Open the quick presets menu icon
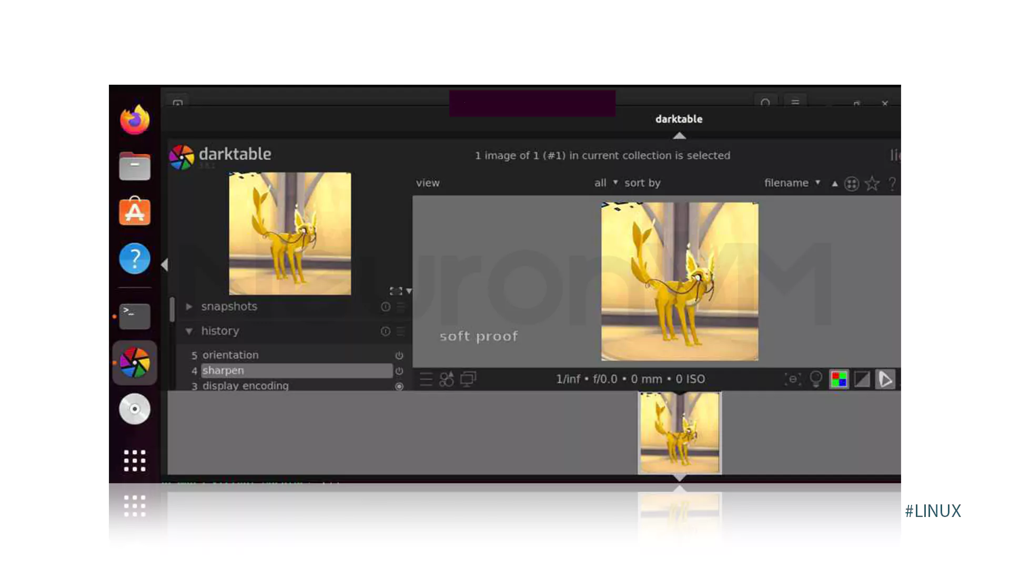Viewport: 1010px width, 568px height. [426, 379]
